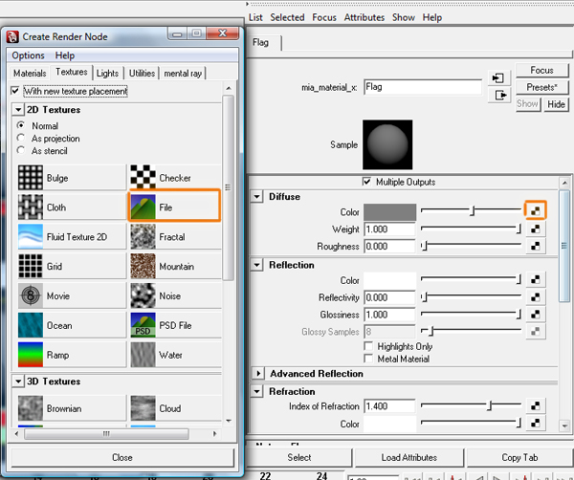
Task: Open the Materials tab
Action: [30, 74]
